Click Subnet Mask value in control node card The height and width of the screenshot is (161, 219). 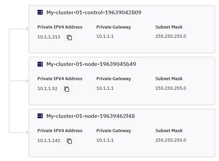click(171, 36)
